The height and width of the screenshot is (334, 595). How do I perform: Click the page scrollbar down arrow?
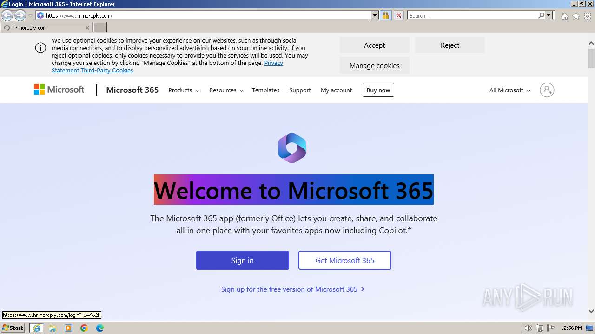point(591,311)
